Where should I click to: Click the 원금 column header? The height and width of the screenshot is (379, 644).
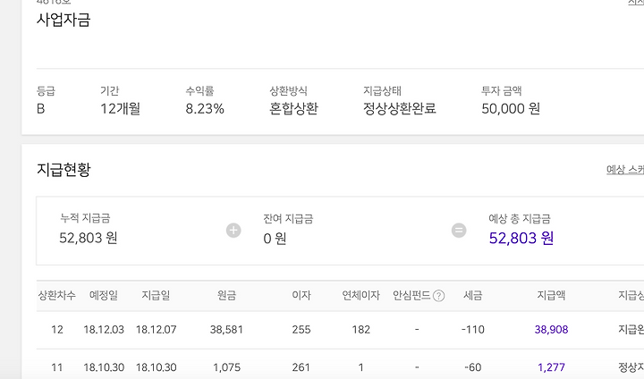tap(226, 296)
